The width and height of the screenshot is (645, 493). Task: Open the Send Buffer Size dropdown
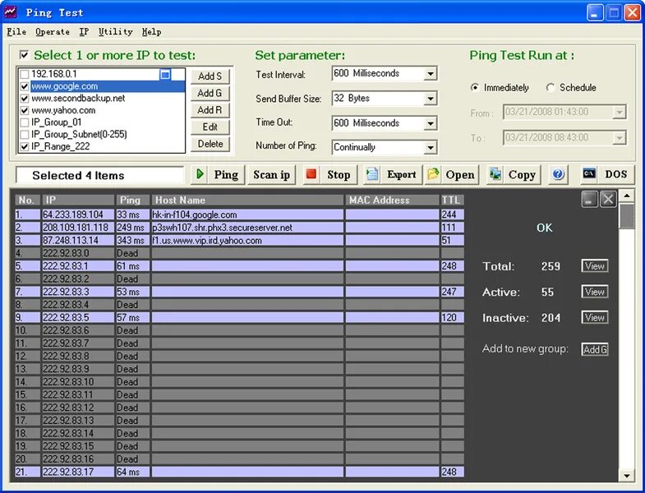(x=431, y=99)
